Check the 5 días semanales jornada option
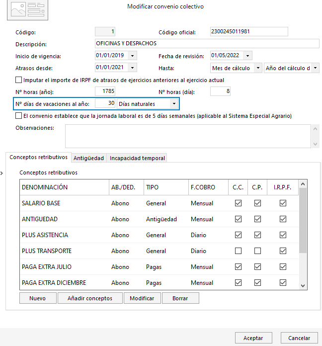The height and width of the screenshot is (346, 322). (x=19, y=116)
